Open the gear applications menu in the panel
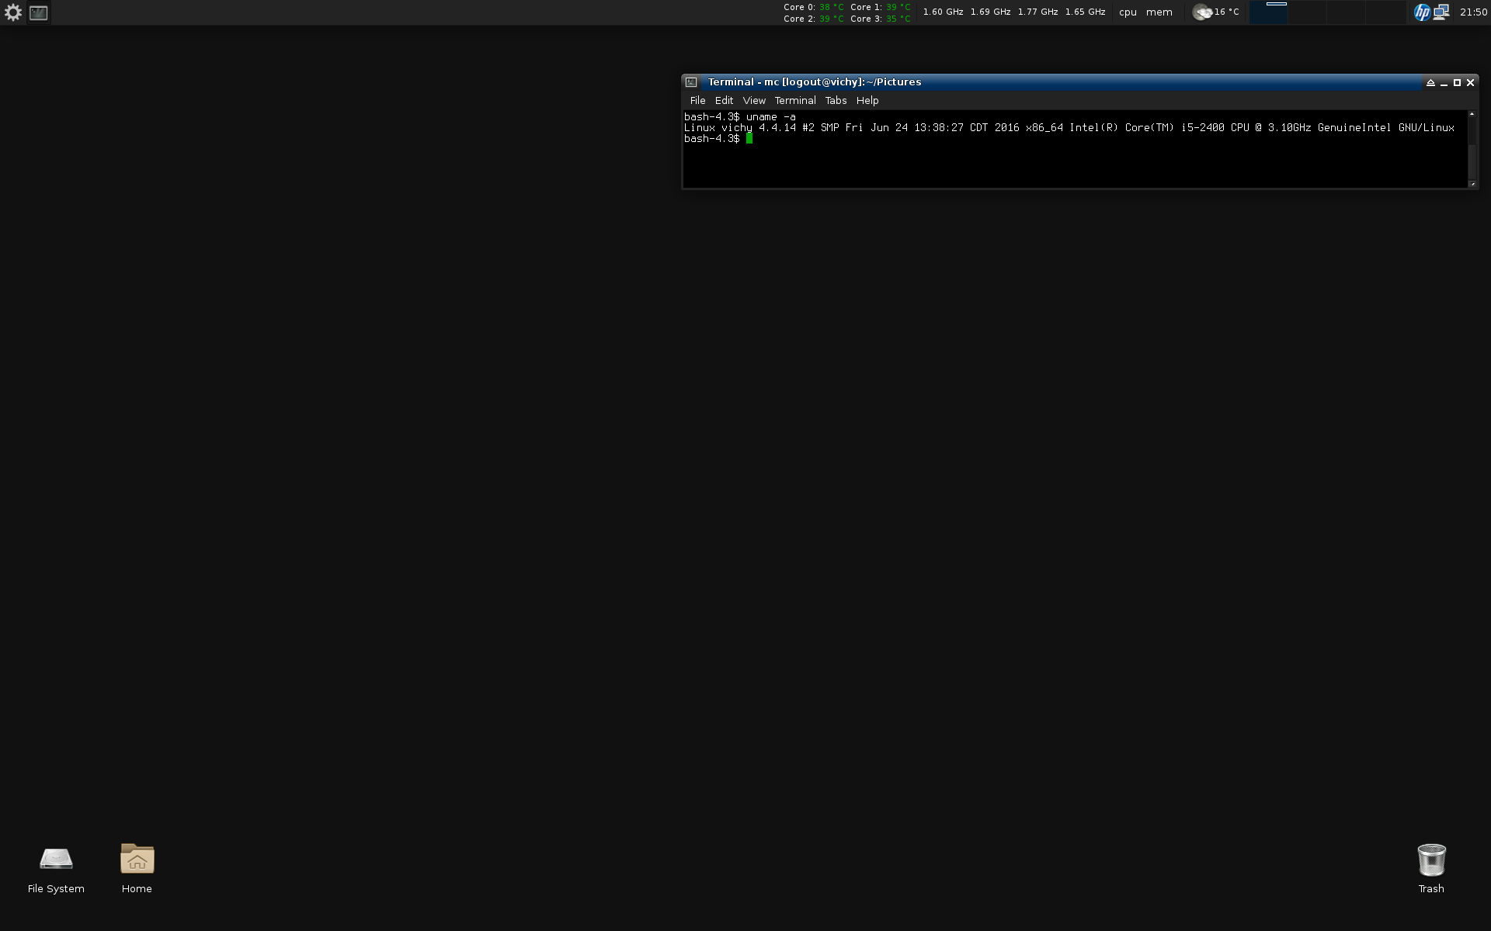This screenshot has width=1491, height=931. point(12,12)
